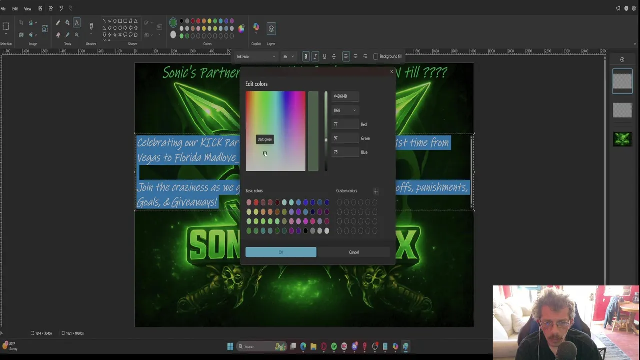
Task: Toggle Italic text formatting
Action: point(315,56)
